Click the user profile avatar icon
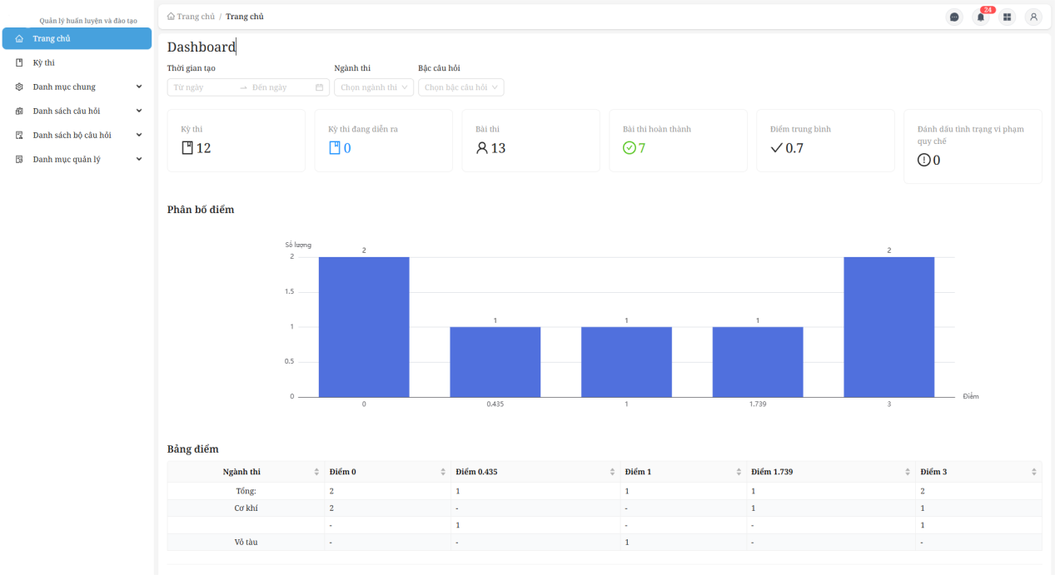The height and width of the screenshot is (575, 1055). tap(1033, 17)
